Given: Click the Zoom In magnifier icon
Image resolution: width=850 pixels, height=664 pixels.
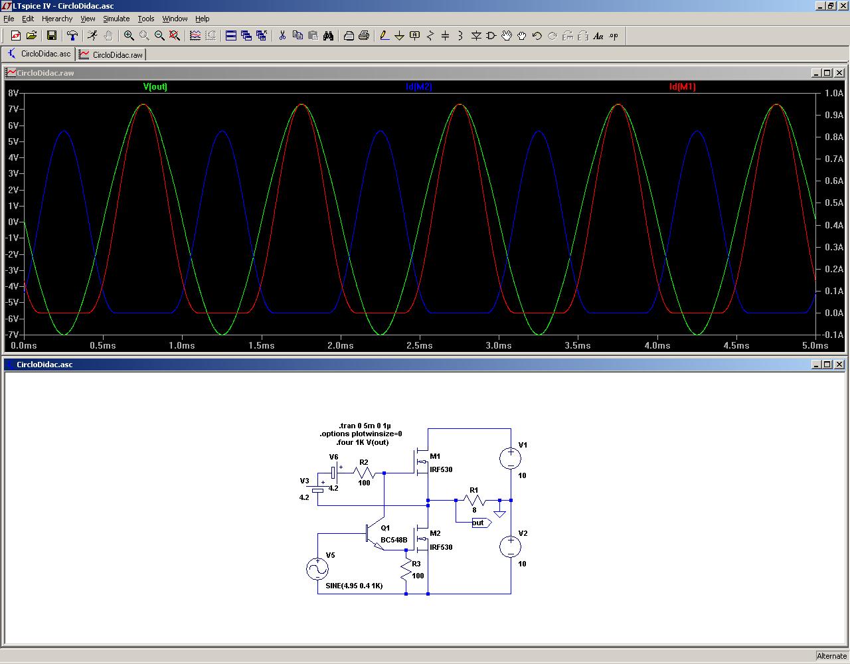Looking at the screenshot, I should (x=129, y=36).
